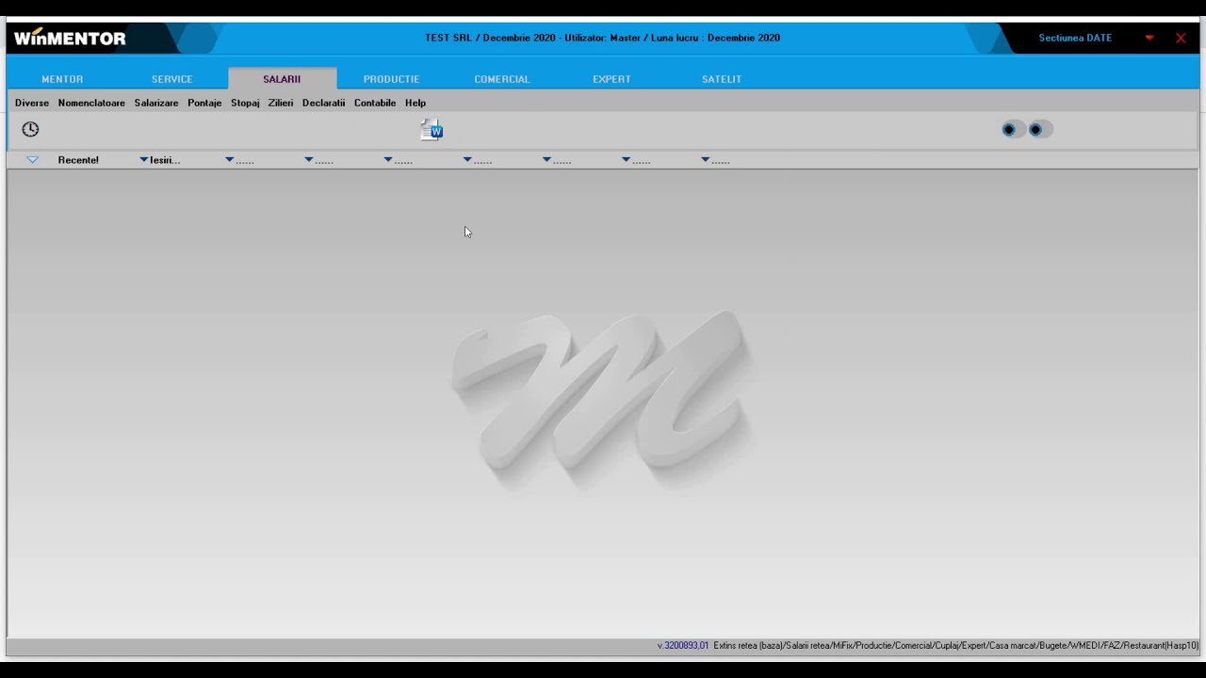Open the Contabile menu
Screen dimensions: 1206x678
tap(375, 103)
